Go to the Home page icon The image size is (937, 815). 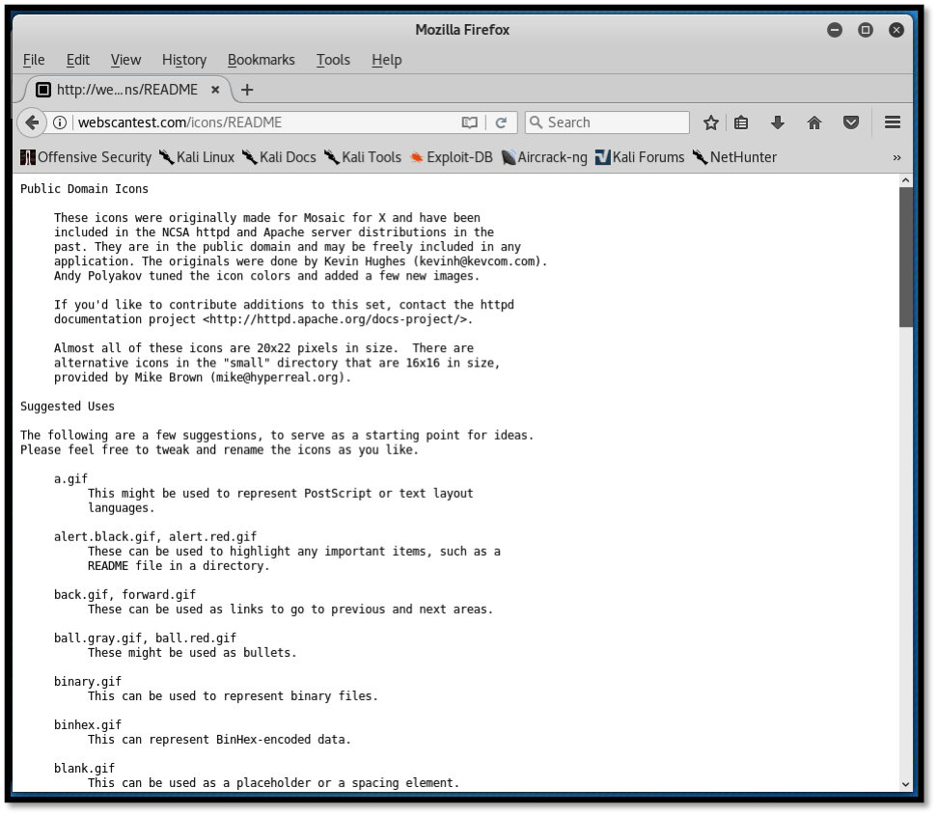click(814, 122)
